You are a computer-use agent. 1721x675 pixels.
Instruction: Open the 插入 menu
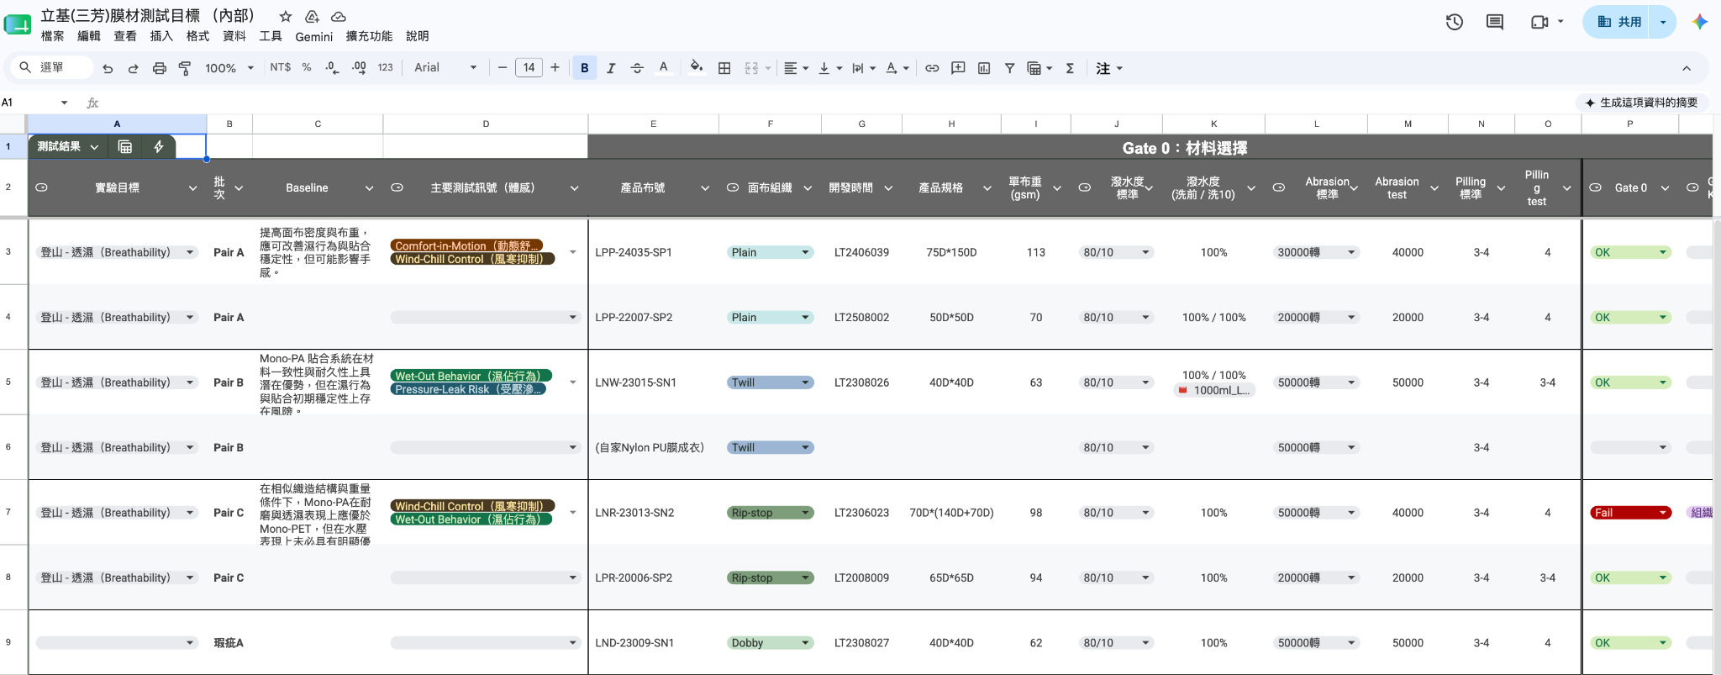pos(161,36)
